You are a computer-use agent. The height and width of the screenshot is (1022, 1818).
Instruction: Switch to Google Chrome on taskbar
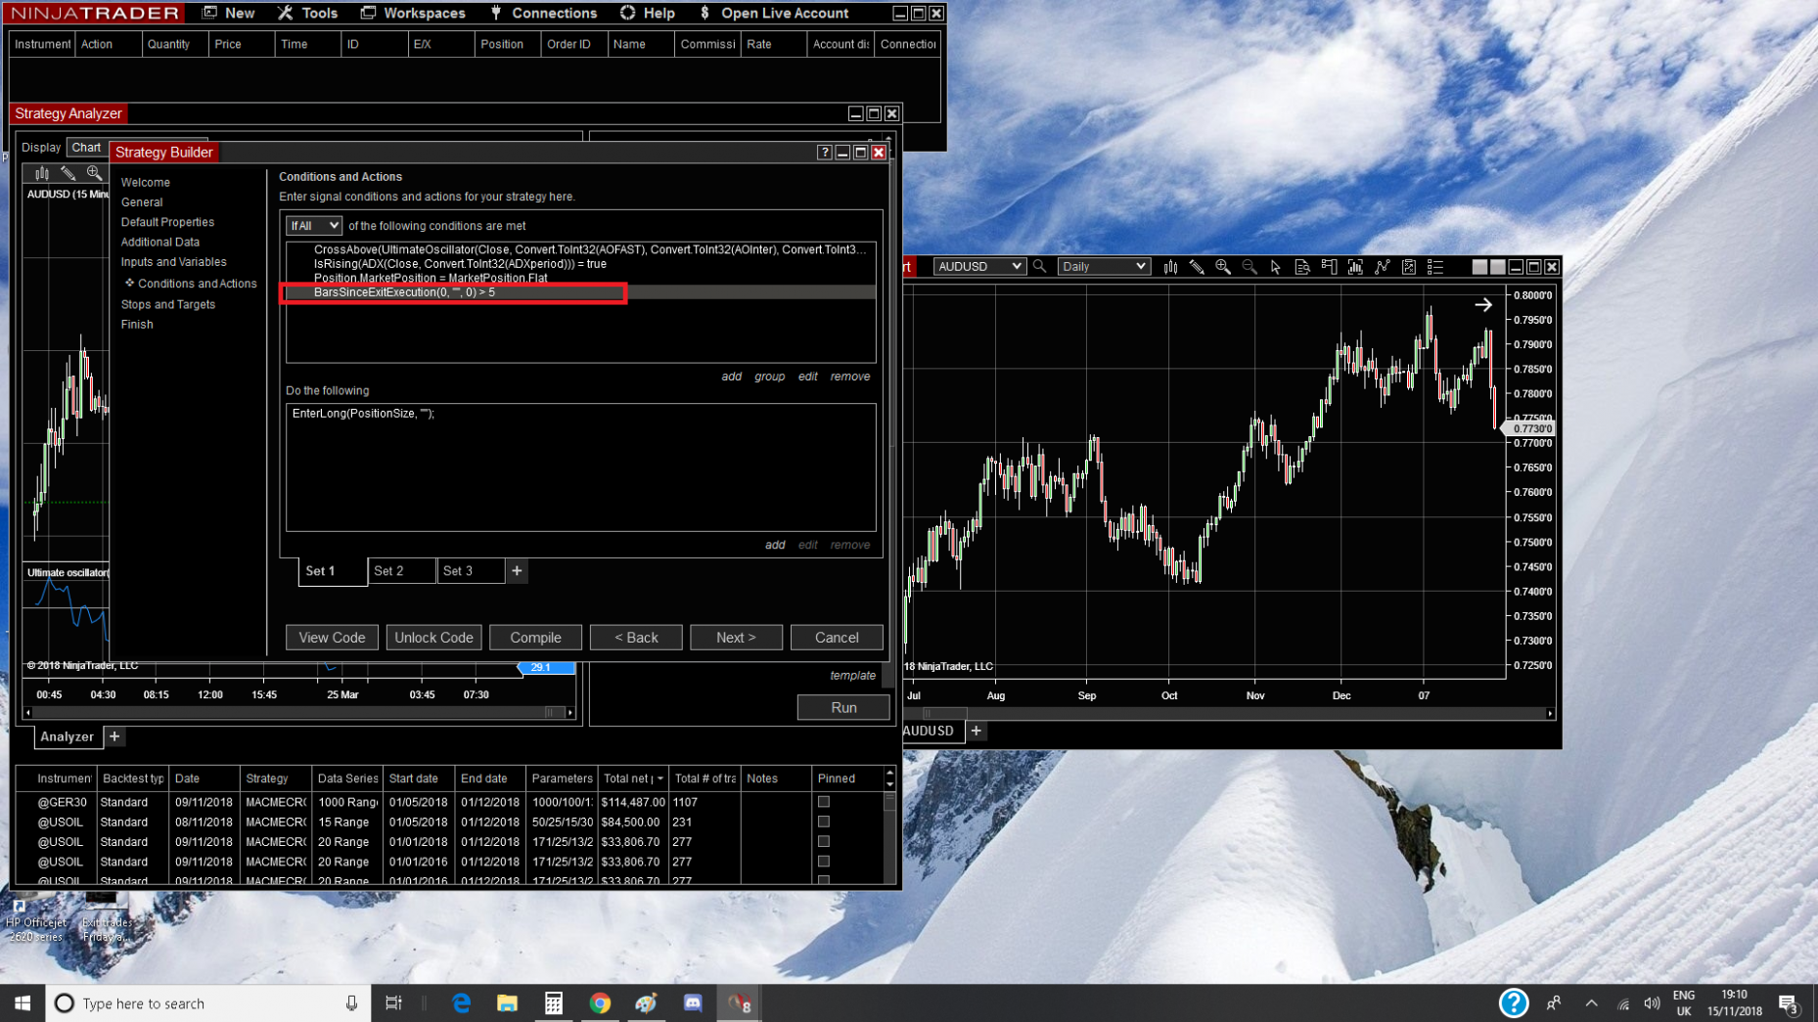coord(600,1003)
